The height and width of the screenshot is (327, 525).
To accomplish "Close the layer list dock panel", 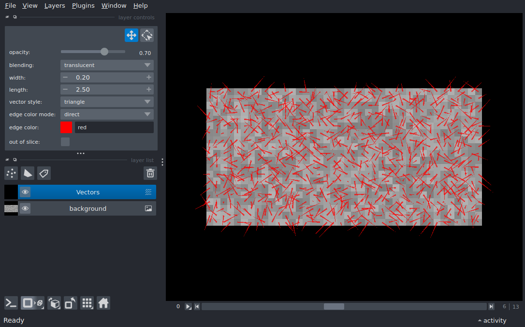I will pyautogui.click(x=7, y=160).
